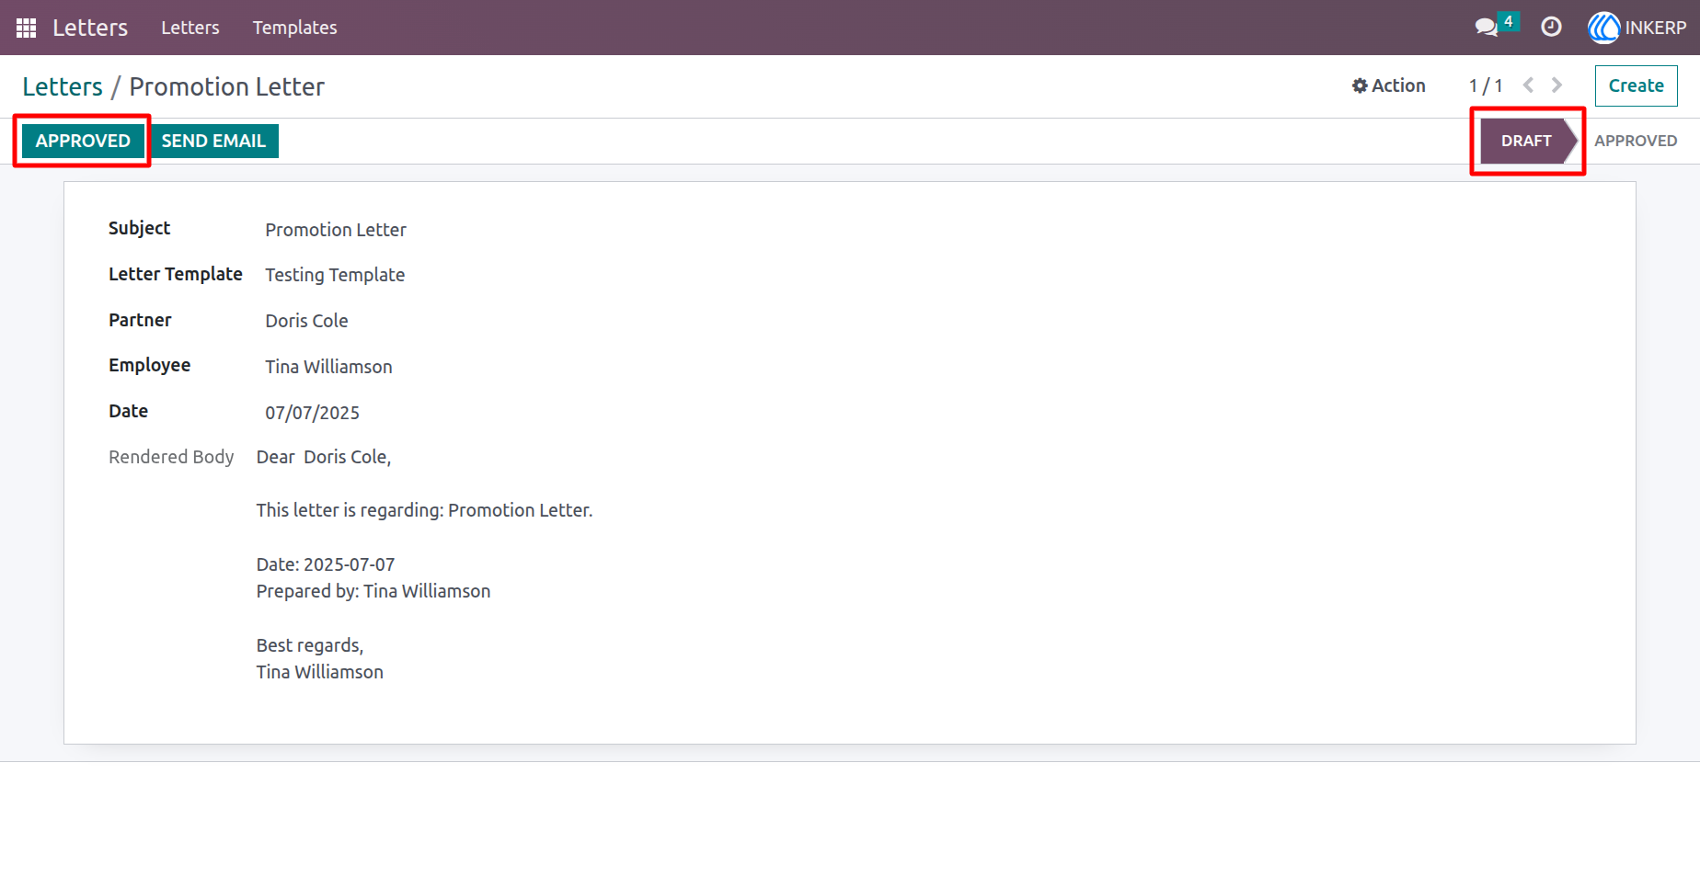Click the Rendered Body label
This screenshot has width=1700, height=888.
coord(171,457)
